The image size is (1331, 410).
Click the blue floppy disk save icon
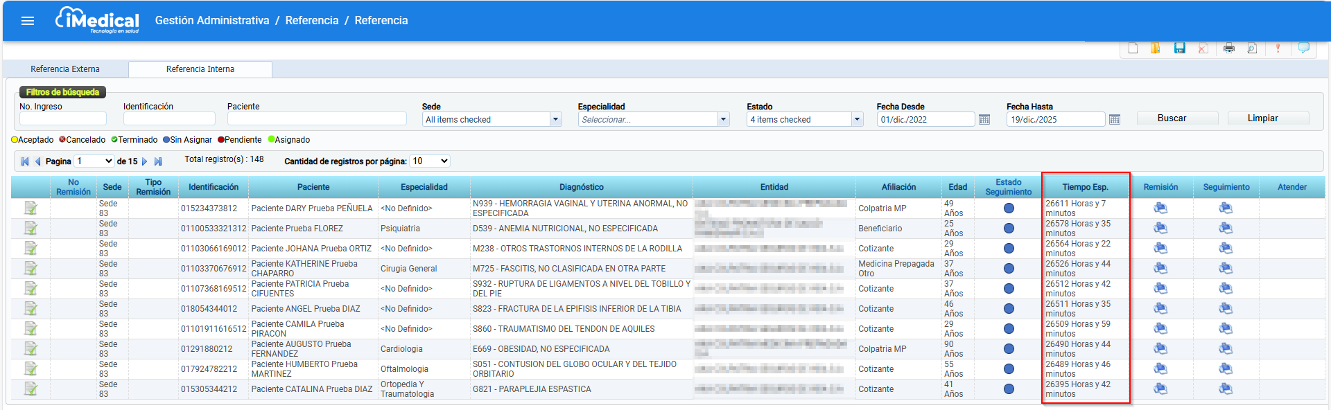(x=1179, y=48)
